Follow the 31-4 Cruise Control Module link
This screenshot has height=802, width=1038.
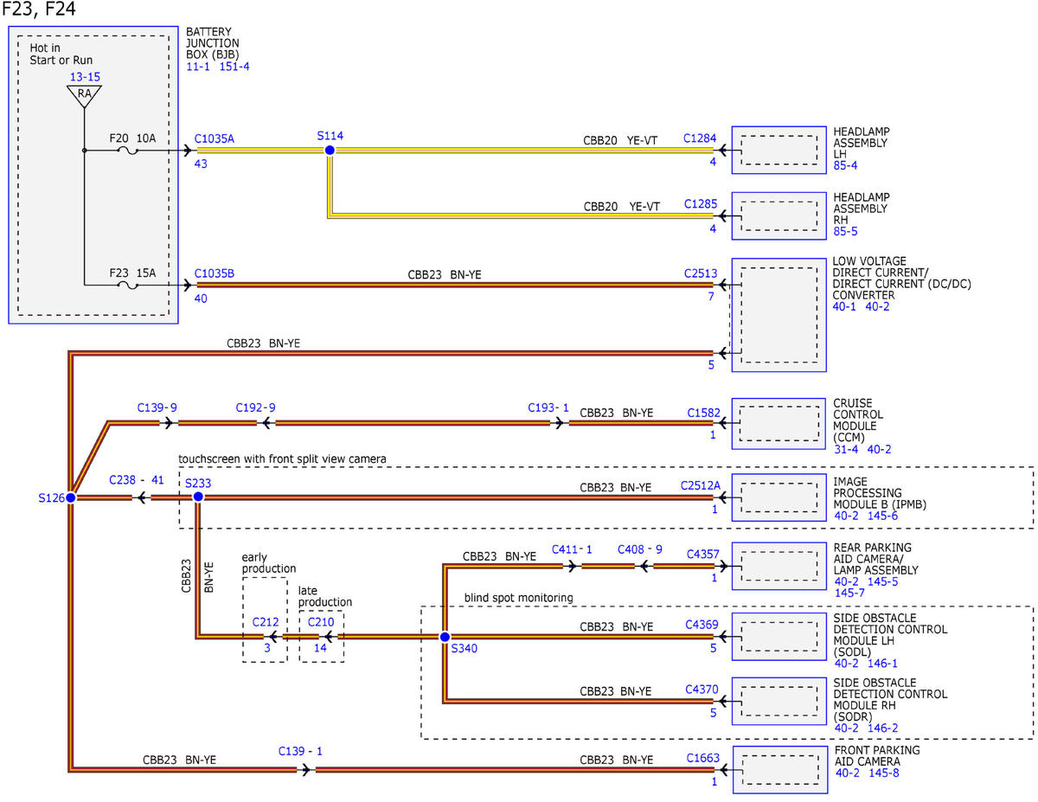click(845, 449)
